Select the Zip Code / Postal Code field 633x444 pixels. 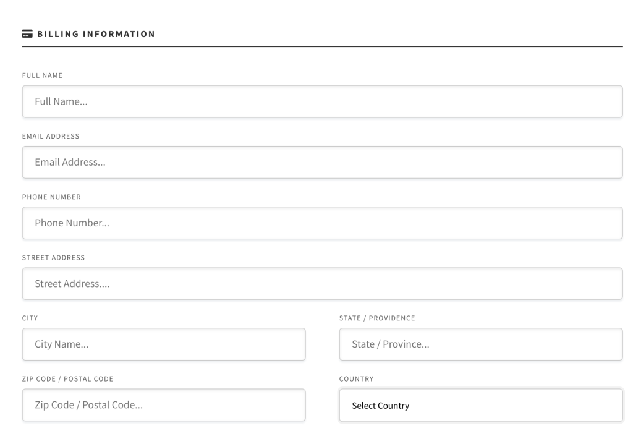click(x=164, y=405)
